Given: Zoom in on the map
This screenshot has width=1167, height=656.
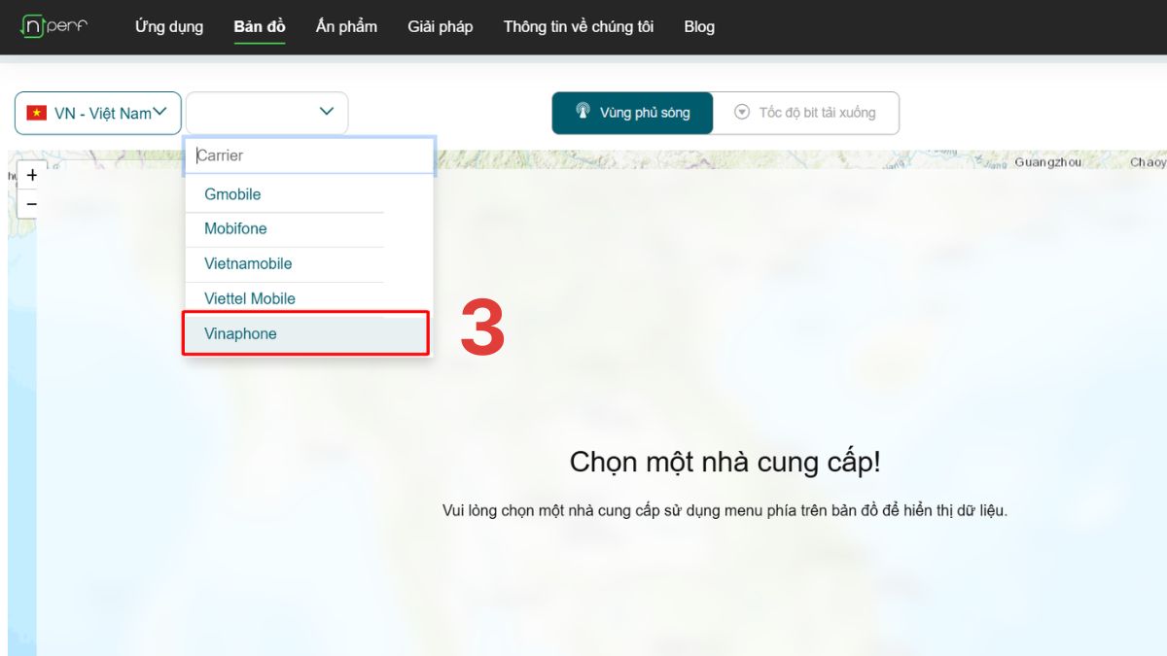Looking at the screenshot, I should 32,175.
